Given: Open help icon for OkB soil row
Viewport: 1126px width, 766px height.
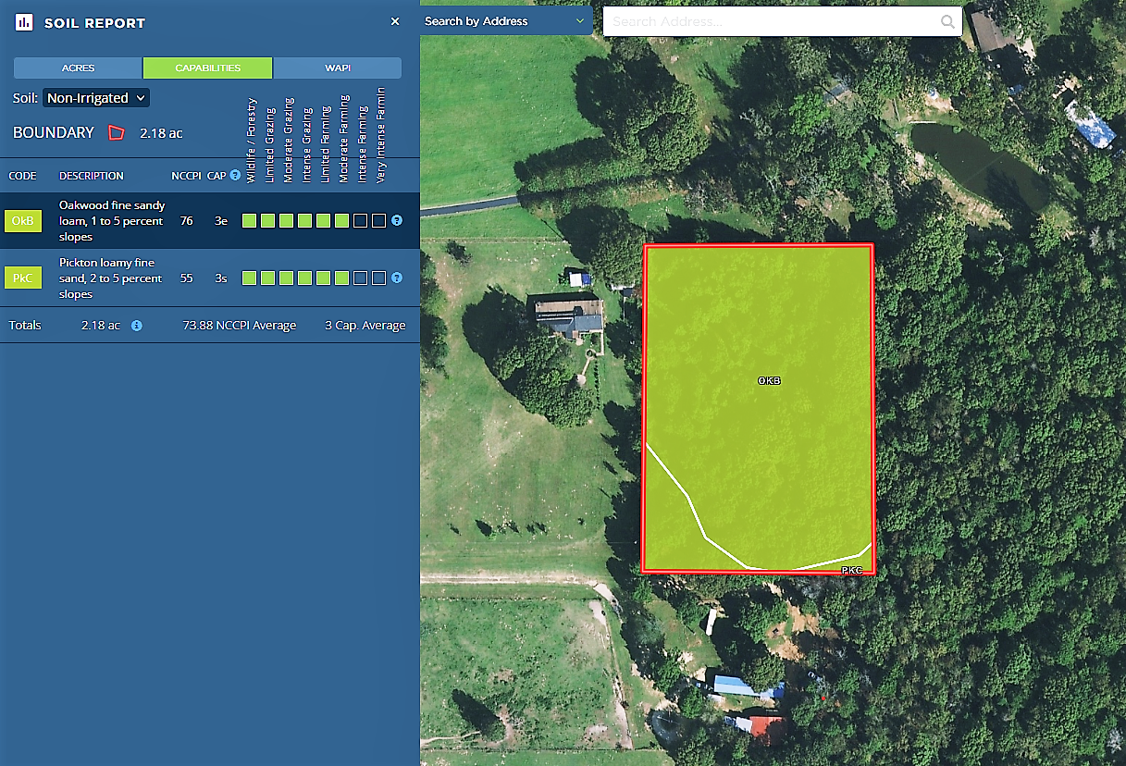Looking at the screenshot, I should [x=397, y=221].
